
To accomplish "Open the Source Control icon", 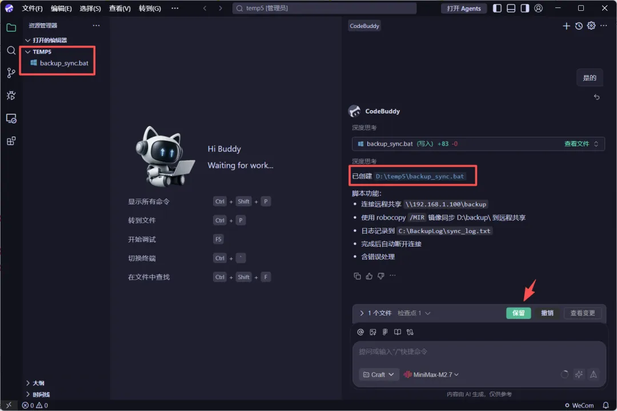I will pyautogui.click(x=11, y=72).
